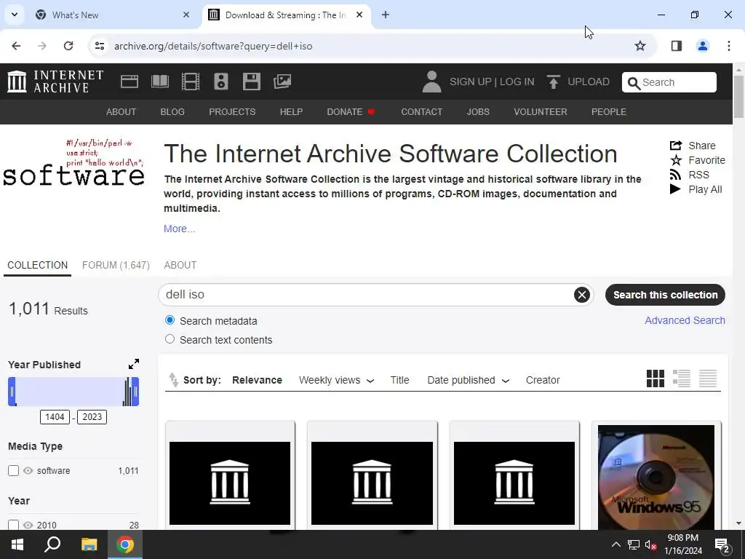Open the DONATE menu item

351,111
